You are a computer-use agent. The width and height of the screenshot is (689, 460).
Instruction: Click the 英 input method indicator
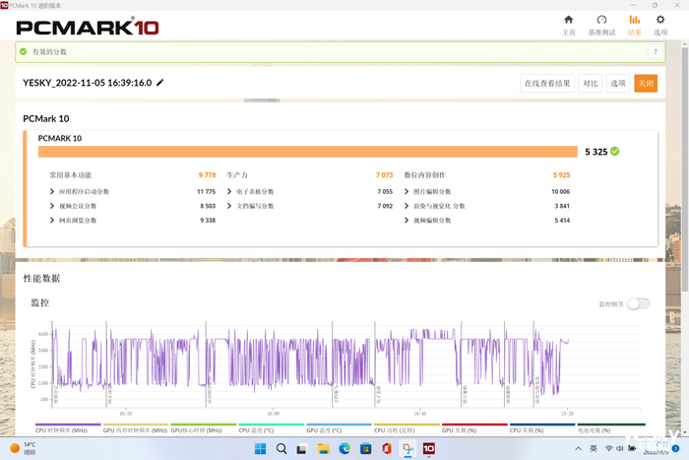tap(594, 448)
